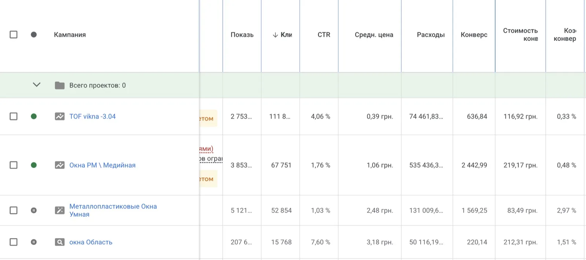Click the clicks value 67 751
This screenshot has width=586, height=260.
[x=281, y=165]
